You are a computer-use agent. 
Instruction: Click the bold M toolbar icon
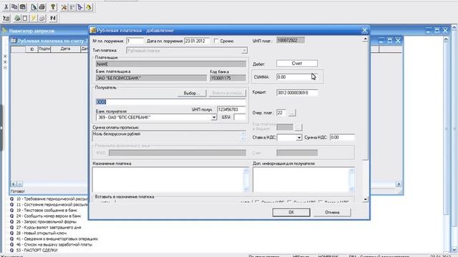click(x=53, y=19)
